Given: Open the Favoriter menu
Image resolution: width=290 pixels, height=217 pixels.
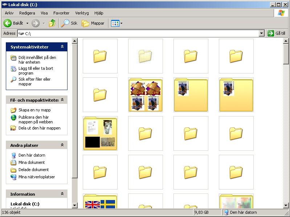Looking at the screenshot, I should click(x=61, y=13).
